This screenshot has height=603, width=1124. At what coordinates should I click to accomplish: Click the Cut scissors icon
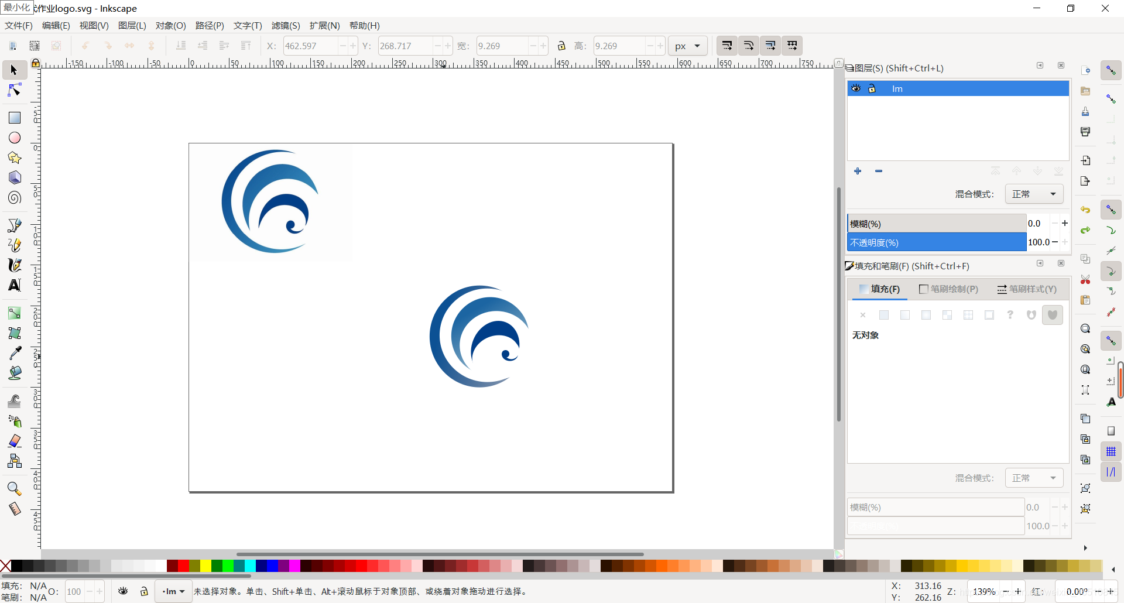tap(1085, 279)
